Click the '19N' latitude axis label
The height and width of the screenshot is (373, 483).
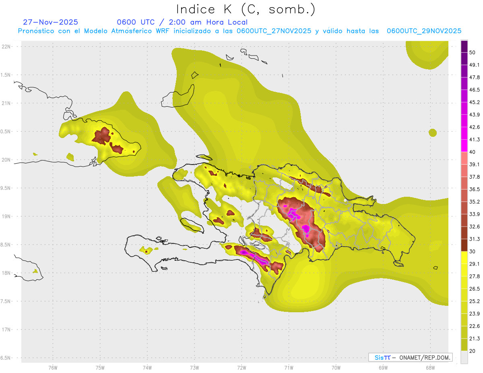pyautogui.click(x=6, y=216)
